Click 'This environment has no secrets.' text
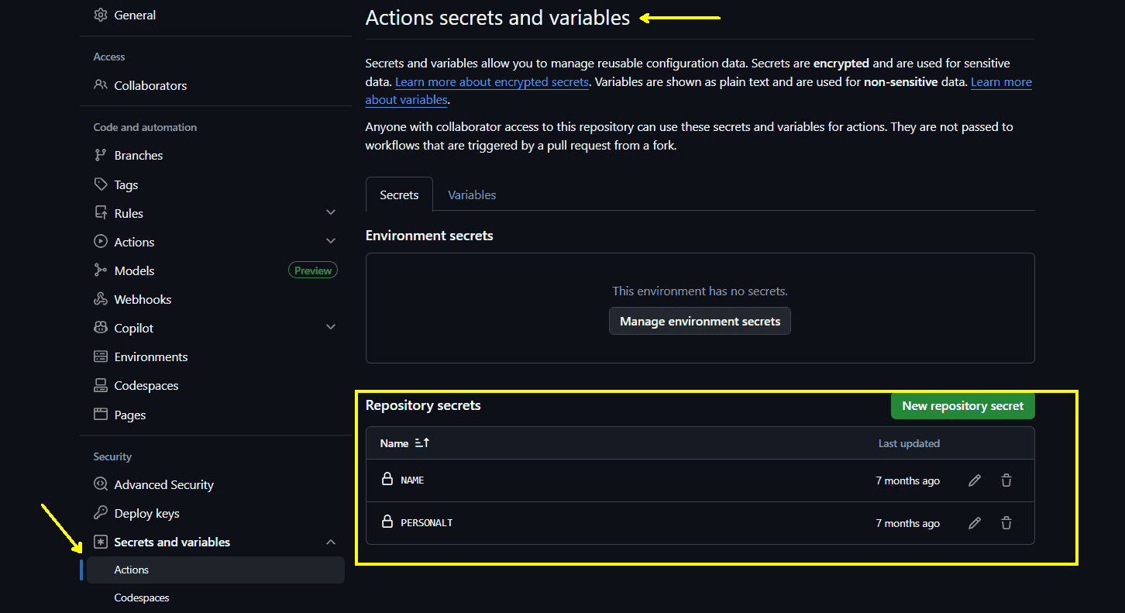The height and width of the screenshot is (613, 1125). (x=700, y=291)
